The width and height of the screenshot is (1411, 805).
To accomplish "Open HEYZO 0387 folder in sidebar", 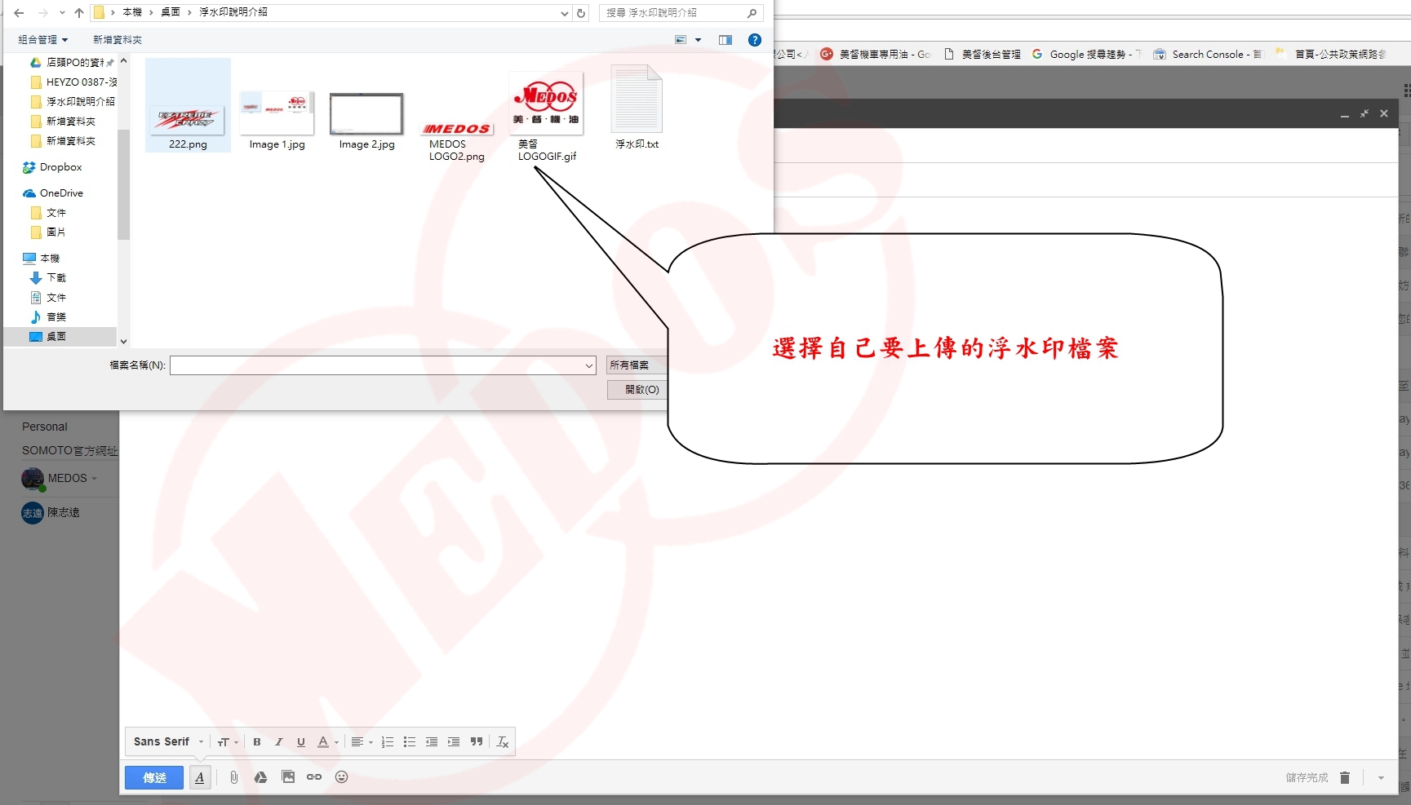I will point(73,82).
